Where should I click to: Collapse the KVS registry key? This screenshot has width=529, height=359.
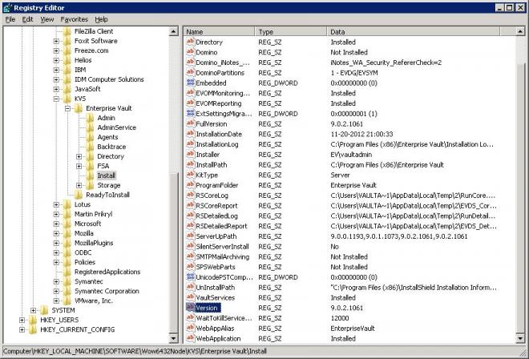56,99
